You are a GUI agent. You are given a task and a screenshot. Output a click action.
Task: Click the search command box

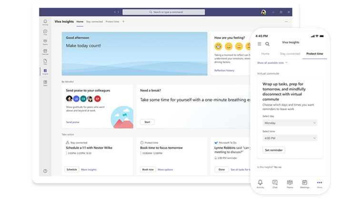coord(164,12)
